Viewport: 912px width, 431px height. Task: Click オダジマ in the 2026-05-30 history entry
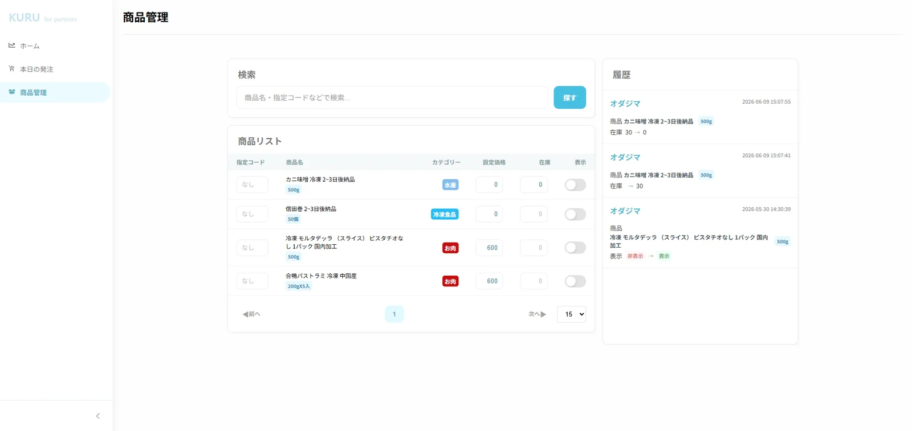coord(625,211)
